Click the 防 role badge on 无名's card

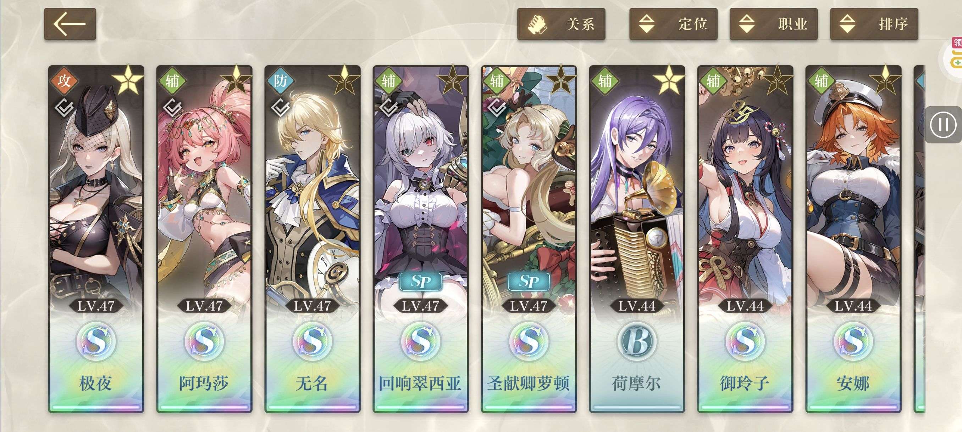click(x=281, y=80)
